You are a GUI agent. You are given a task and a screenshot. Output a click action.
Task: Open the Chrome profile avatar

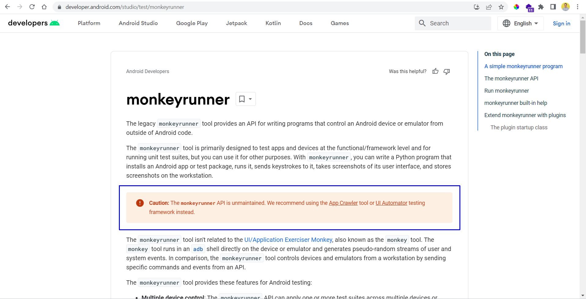coord(566,7)
